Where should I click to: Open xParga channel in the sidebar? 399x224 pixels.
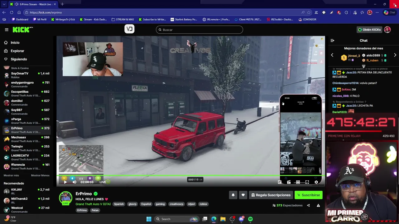click(x=26, y=121)
